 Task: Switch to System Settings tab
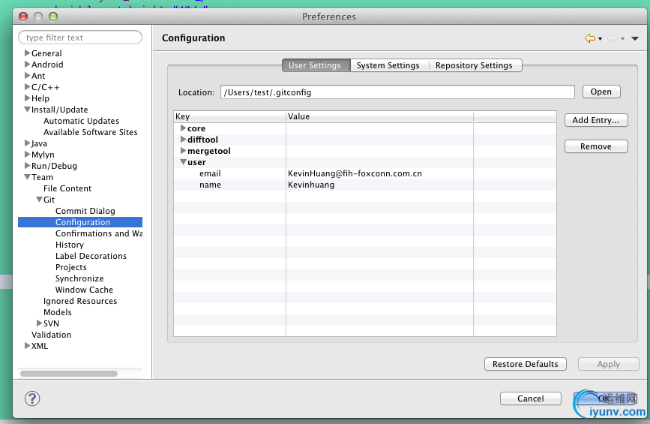(388, 65)
